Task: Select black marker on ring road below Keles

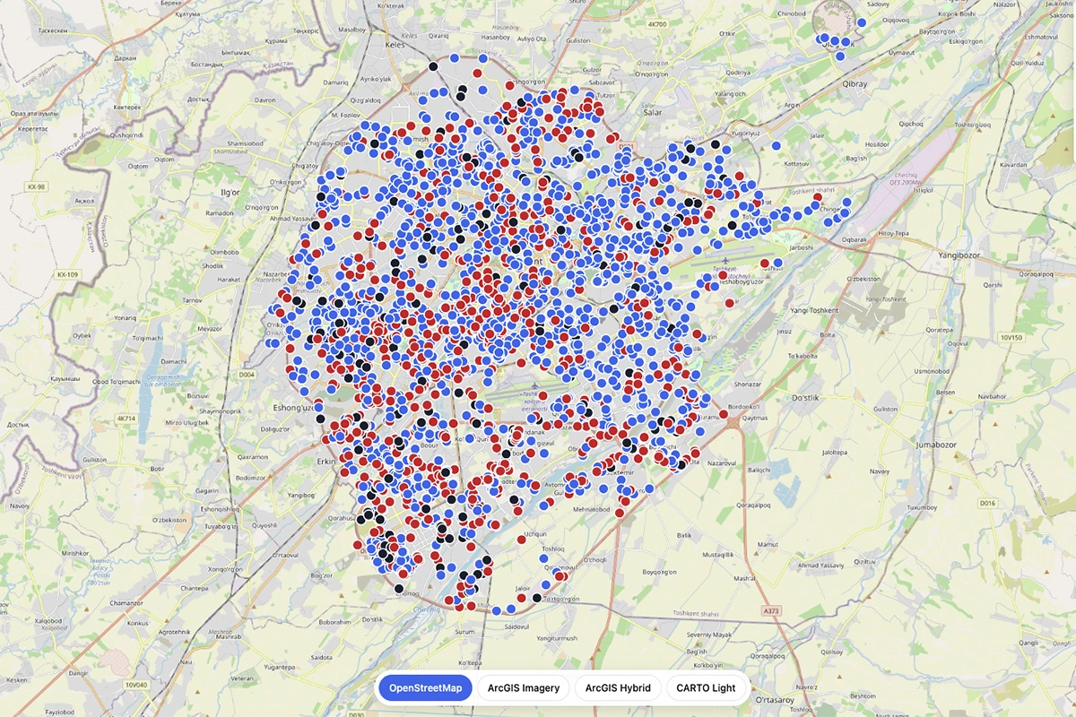Action: (x=433, y=66)
